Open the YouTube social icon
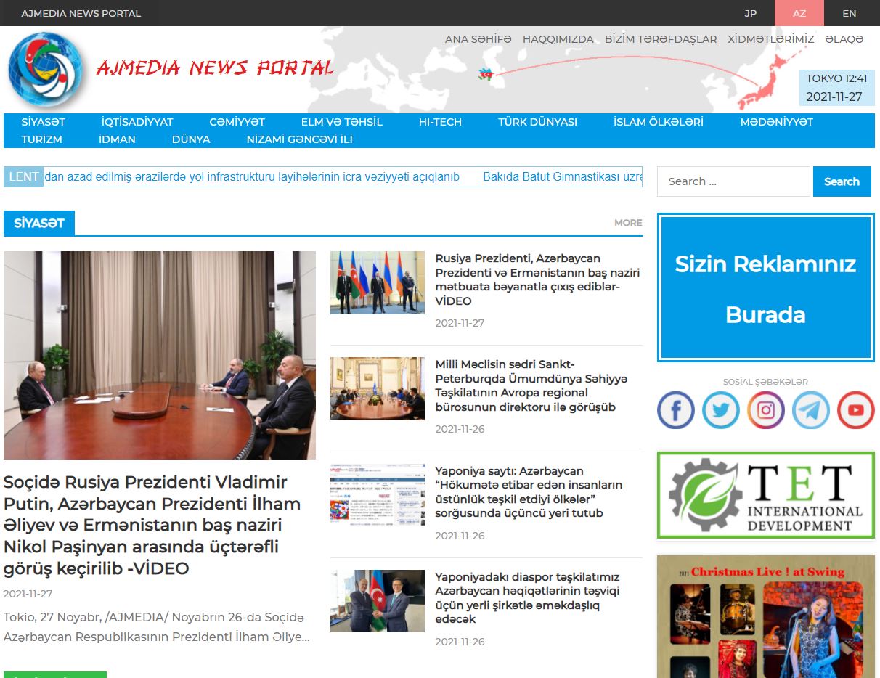Viewport: 880px width, 678px height. pos(856,410)
